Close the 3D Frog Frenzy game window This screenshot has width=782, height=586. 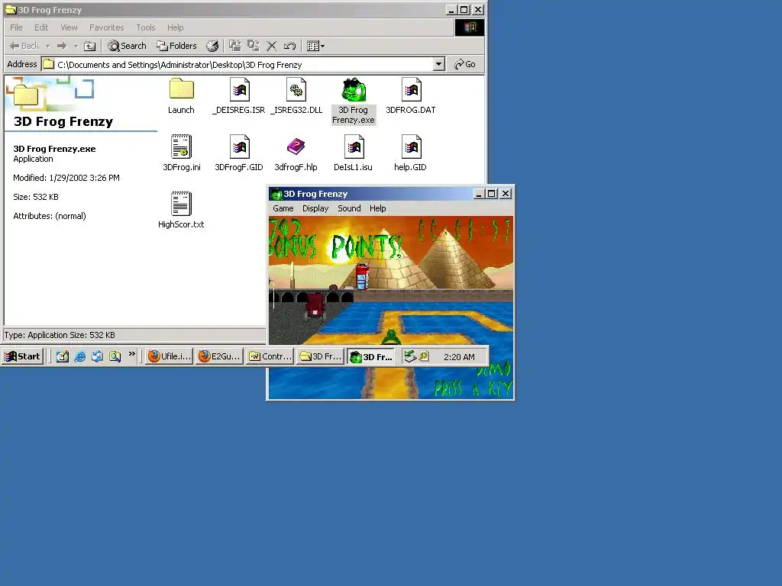[x=506, y=194]
